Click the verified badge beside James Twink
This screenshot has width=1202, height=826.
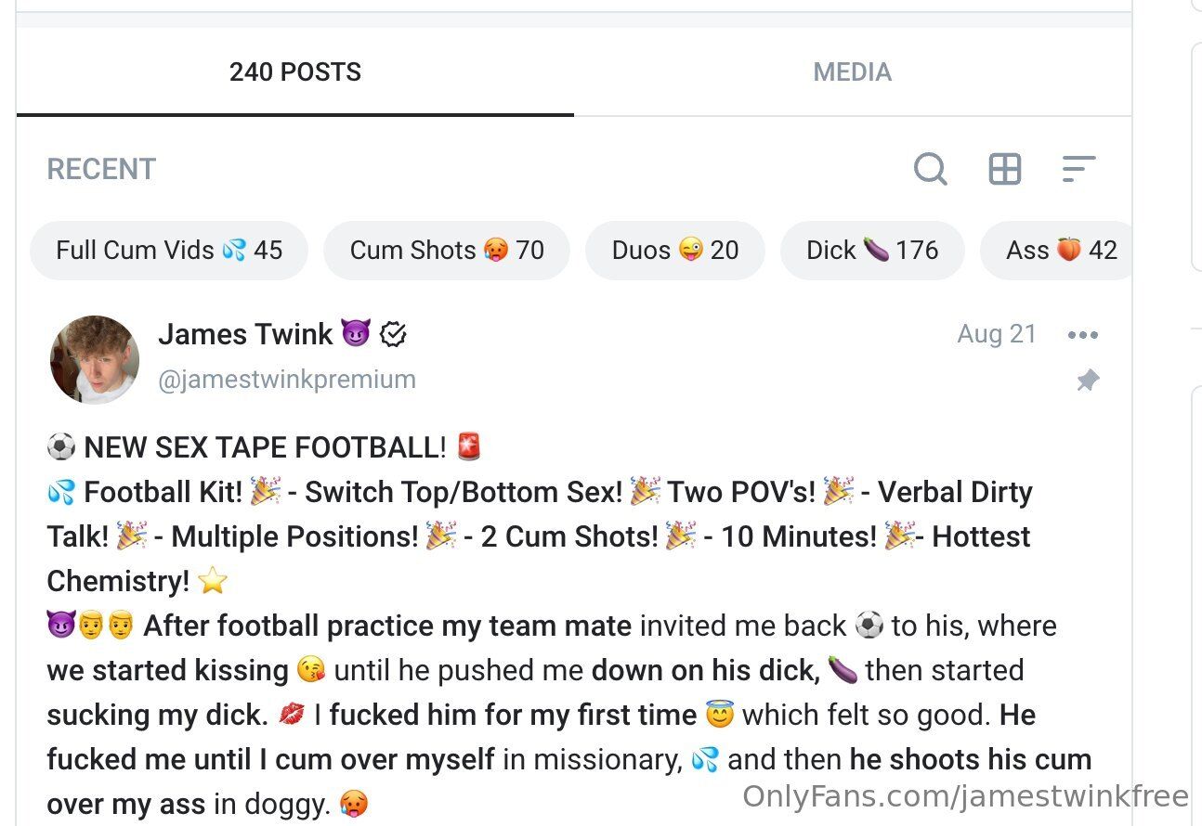tap(394, 334)
